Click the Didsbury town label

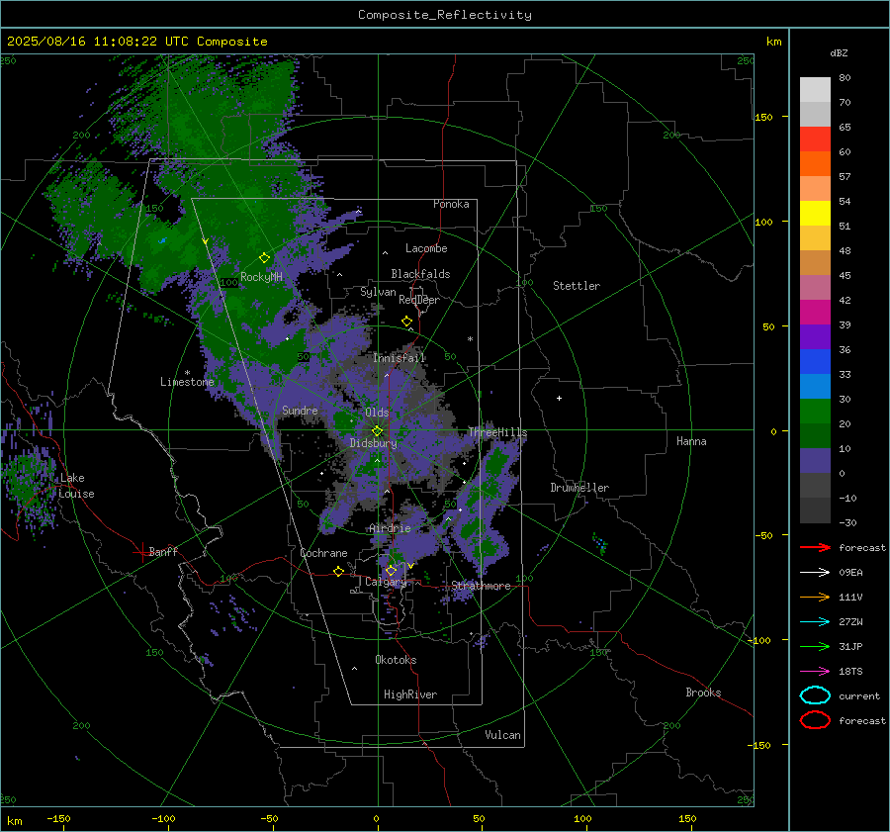pyautogui.click(x=373, y=443)
